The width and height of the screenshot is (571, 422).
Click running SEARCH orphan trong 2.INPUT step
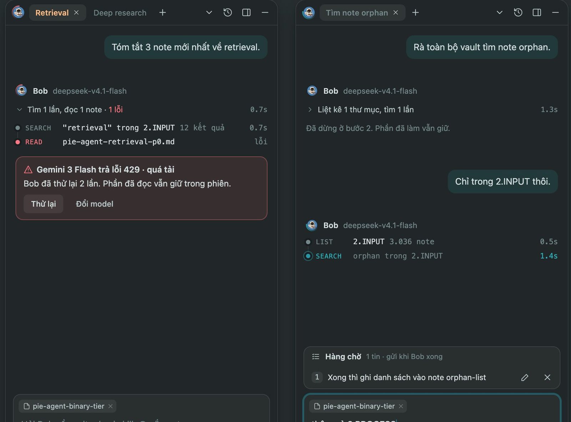[431, 256]
